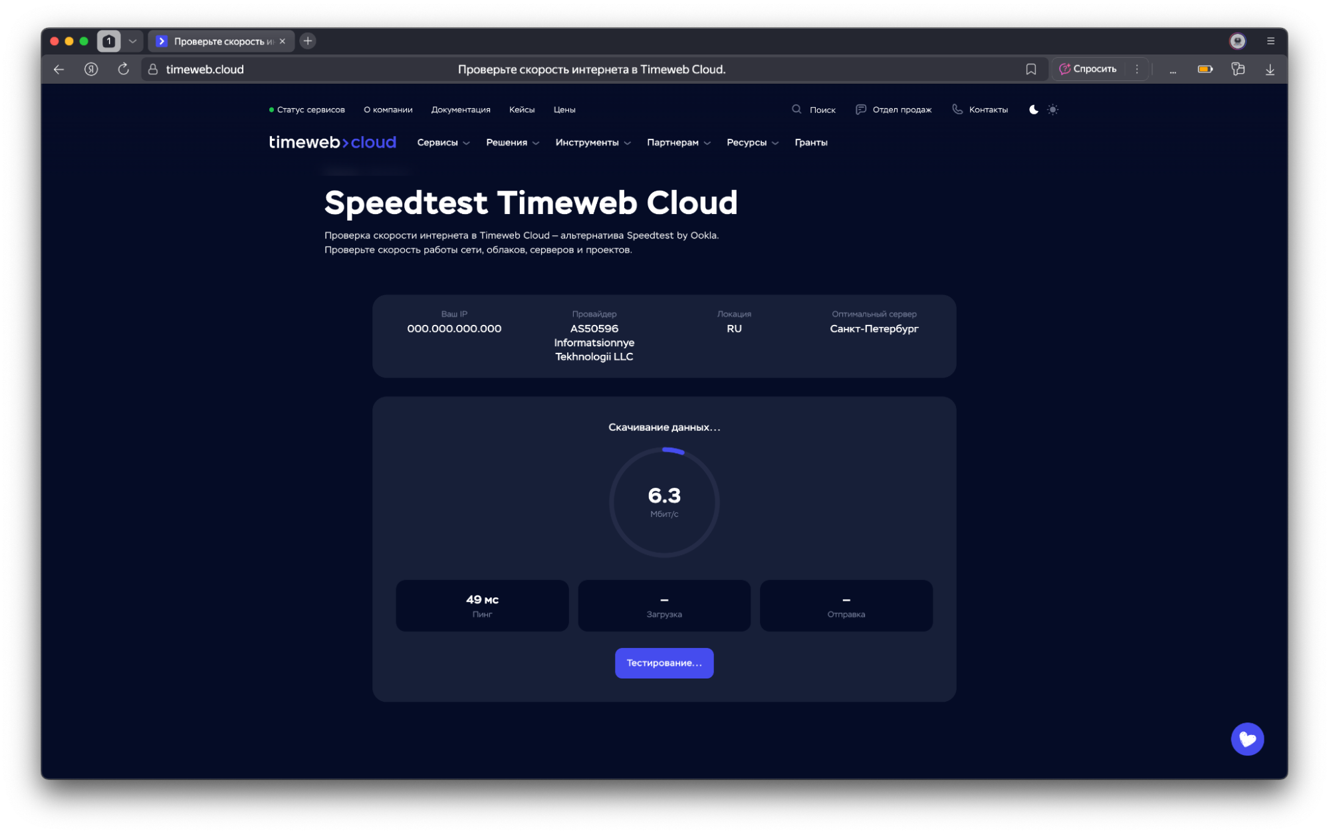Click the Спросить assistant button
This screenshot has width=1329, height=834.
click(1088, 69)
